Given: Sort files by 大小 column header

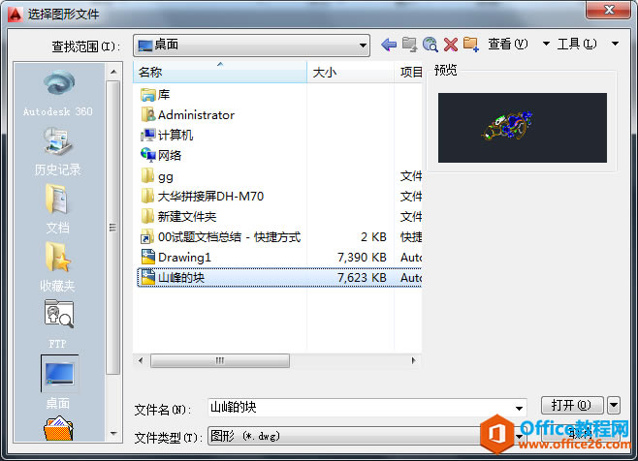Looking at the screenshot, I should click(350, 73).
